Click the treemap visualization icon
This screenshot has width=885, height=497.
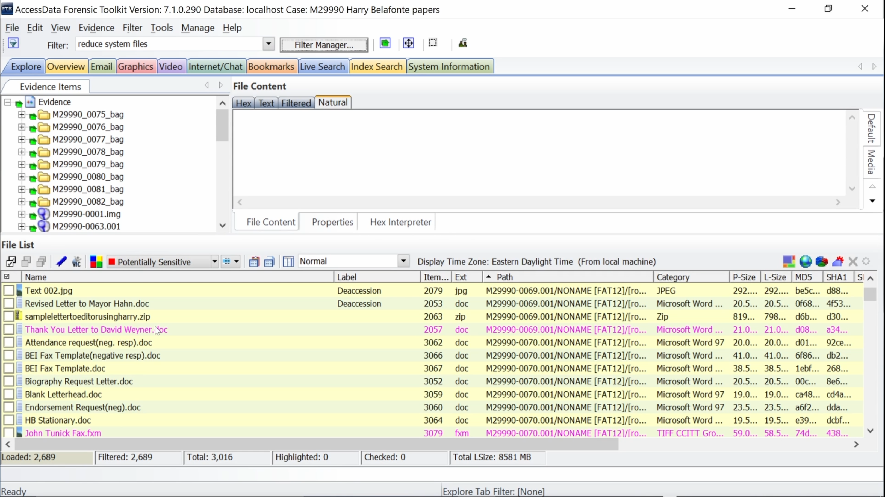pyautogui.click(x=789, y=262)
